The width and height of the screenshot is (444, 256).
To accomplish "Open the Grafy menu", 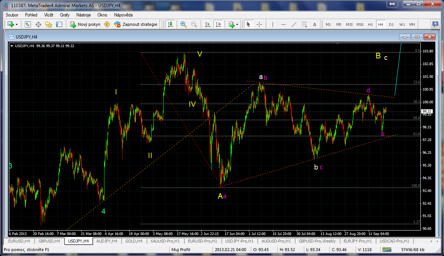I will pyautogui.click(x=65, y=15).
